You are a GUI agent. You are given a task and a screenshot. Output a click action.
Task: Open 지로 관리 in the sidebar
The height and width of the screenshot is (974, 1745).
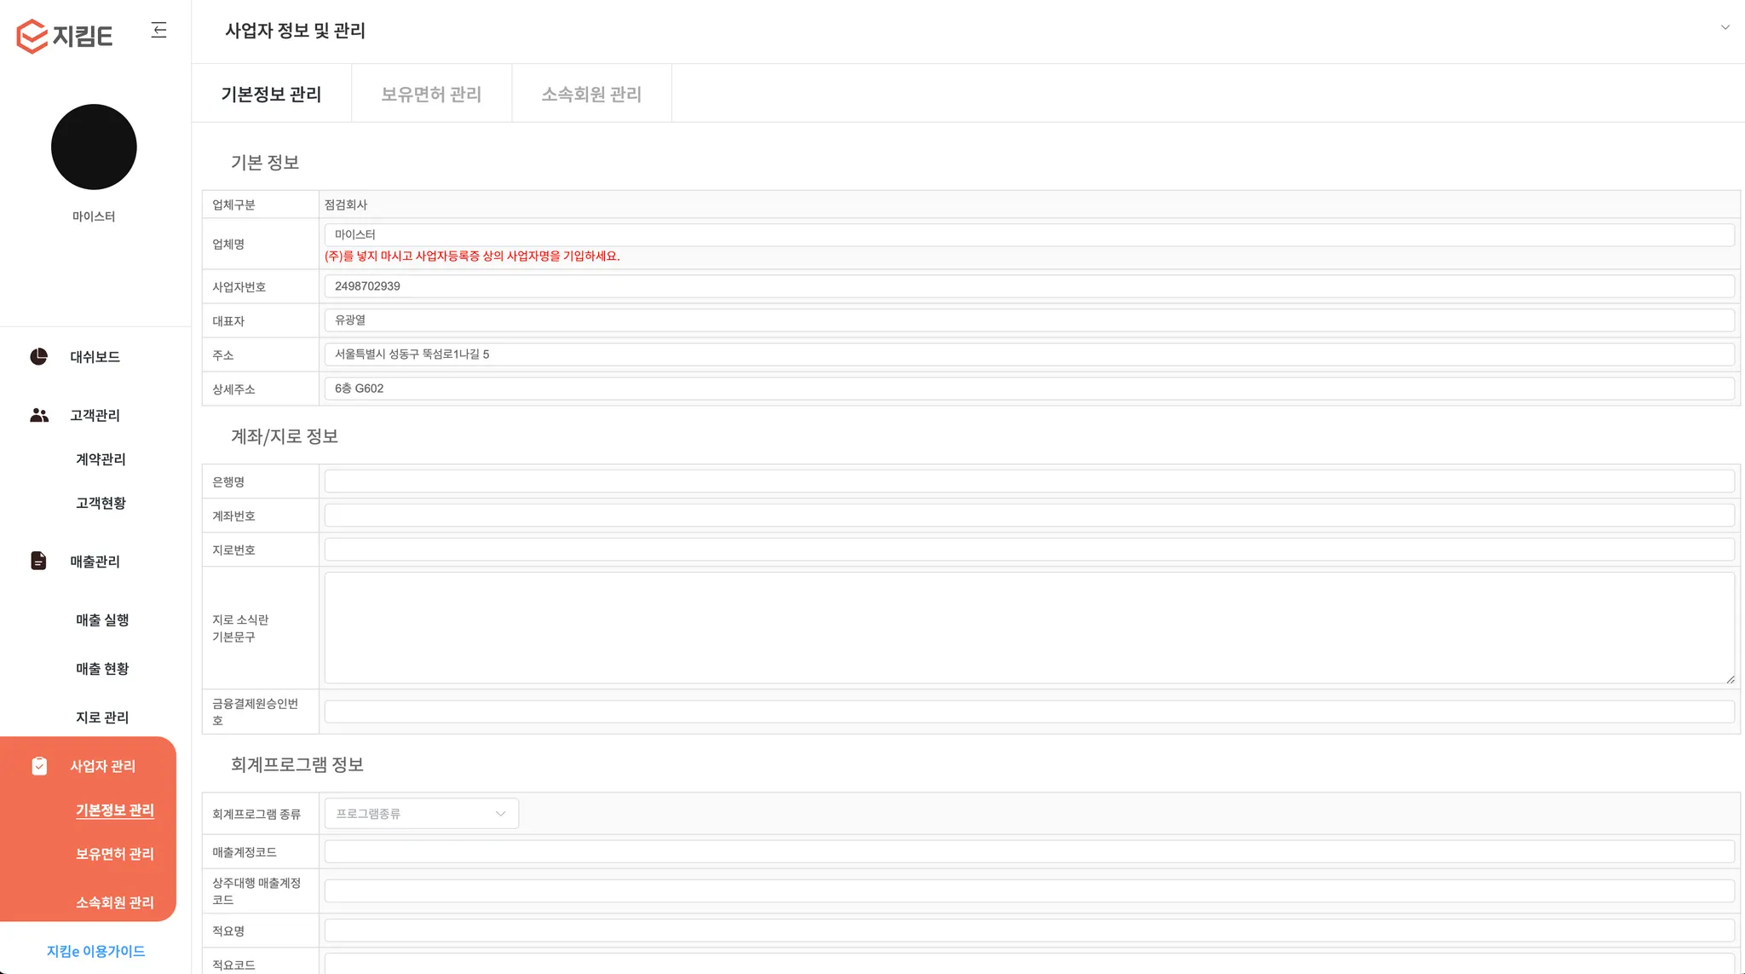coord(102,718)
